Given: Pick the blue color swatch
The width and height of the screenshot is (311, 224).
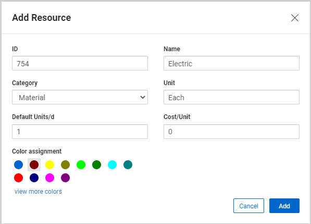Looking at the screenshot, I should tap(18, 165).
